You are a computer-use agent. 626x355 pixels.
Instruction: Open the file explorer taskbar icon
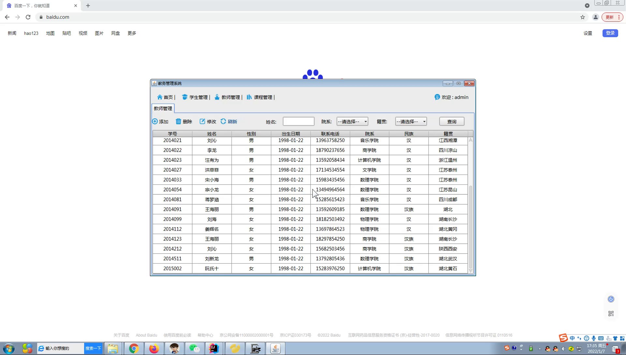click(113, 348)
